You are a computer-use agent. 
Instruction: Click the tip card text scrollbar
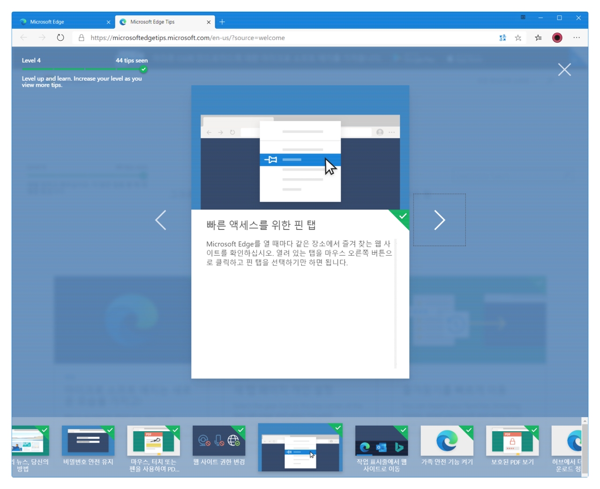coord(396,303)
